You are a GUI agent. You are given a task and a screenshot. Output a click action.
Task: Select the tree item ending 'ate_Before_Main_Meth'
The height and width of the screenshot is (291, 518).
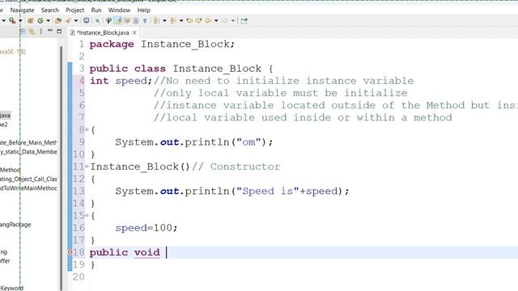[28, 142]
